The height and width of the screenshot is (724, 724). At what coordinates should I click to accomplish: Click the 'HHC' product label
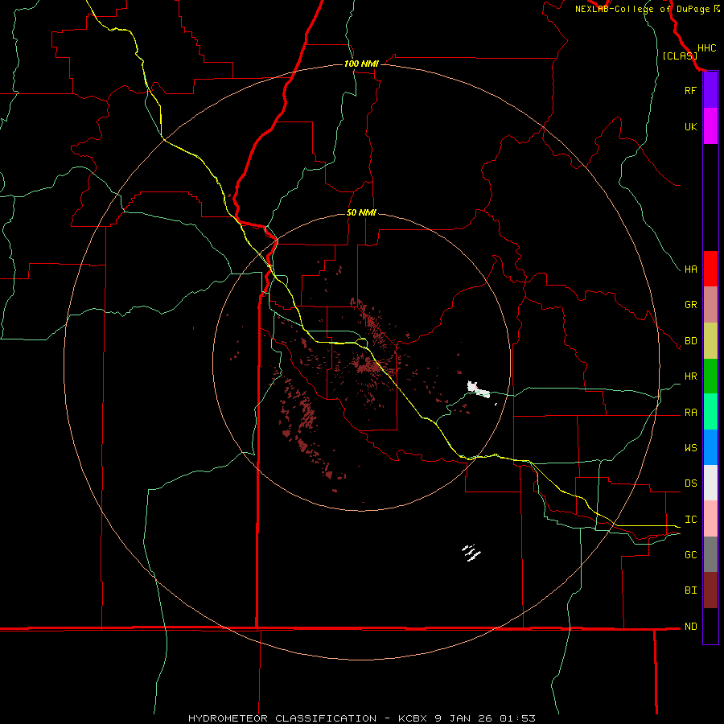click(706, 48)
